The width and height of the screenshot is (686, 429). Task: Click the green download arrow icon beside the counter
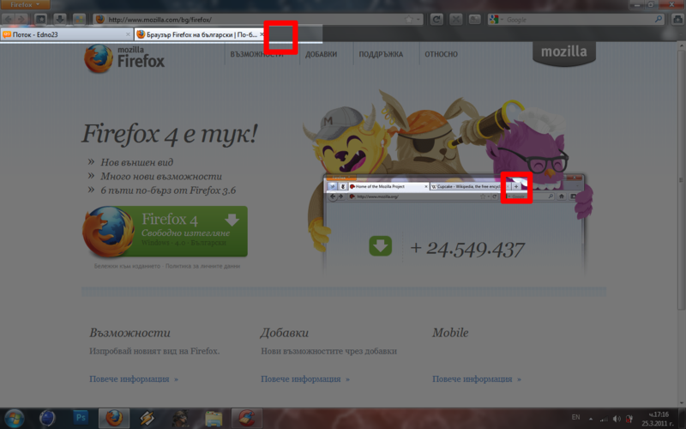click(380, 246)
